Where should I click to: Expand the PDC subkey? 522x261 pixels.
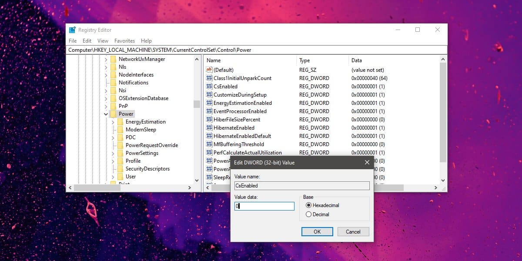(114, 137)
